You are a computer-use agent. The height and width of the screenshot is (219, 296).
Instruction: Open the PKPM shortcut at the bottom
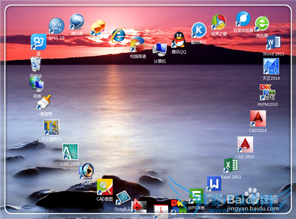coord(179,207)
